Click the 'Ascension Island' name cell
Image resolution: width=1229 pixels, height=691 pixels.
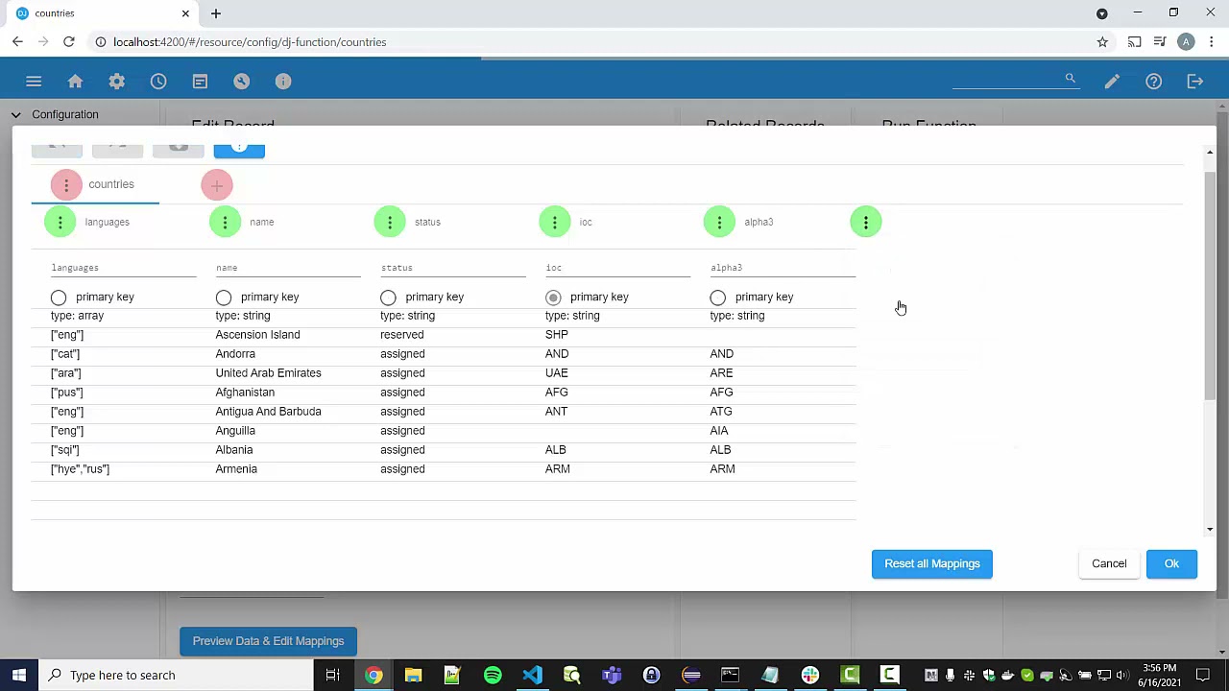pyautogui.click(x=257, y=335)
